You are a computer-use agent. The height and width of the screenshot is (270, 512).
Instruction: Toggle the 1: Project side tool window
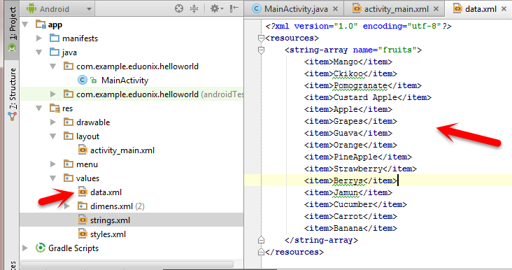(12, 30)
